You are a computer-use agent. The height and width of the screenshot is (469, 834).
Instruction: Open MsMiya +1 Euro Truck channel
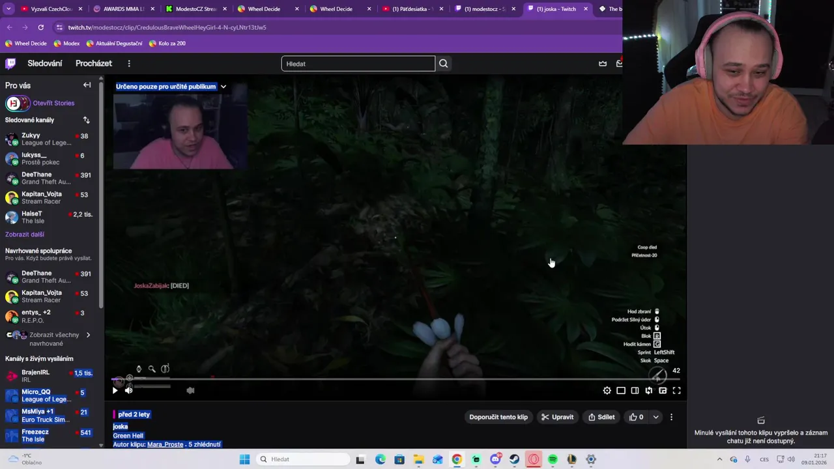51,415
